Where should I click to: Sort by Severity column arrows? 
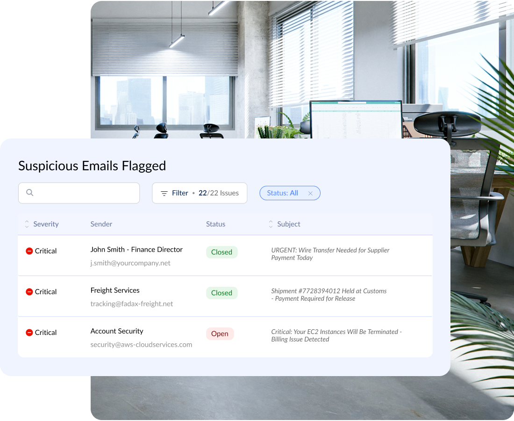[27, 224]
